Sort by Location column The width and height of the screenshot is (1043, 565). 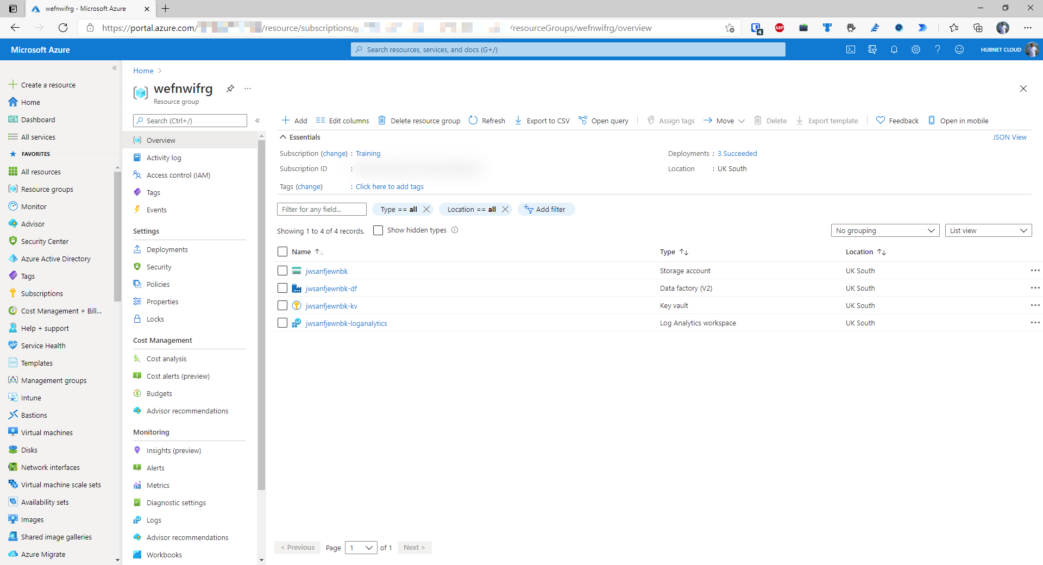click(x=866, y=252)
